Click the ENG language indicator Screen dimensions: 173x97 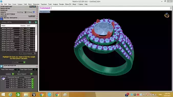click(160, 95)
